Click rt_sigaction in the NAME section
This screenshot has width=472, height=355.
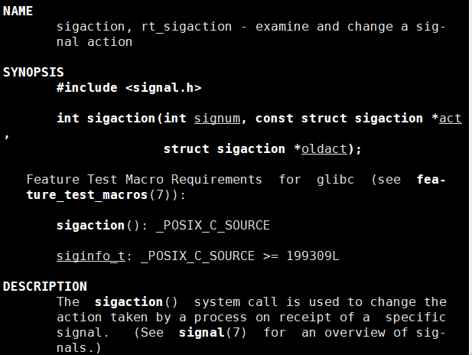click(x=186, y=27)
